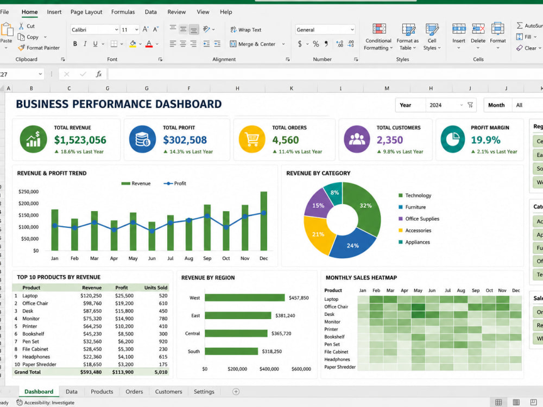This screenshot has width=543, height=407.
Task: Toggle Underline formatting
Action: pyautogui.click(x=95, y=44)
